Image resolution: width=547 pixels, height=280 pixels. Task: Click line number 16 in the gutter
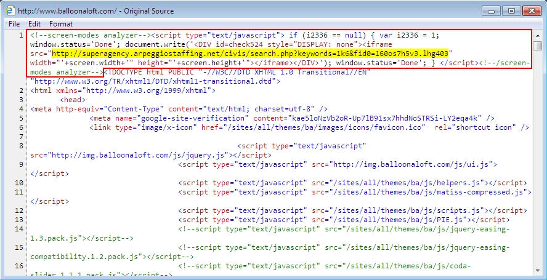click(x=19, y=266)
